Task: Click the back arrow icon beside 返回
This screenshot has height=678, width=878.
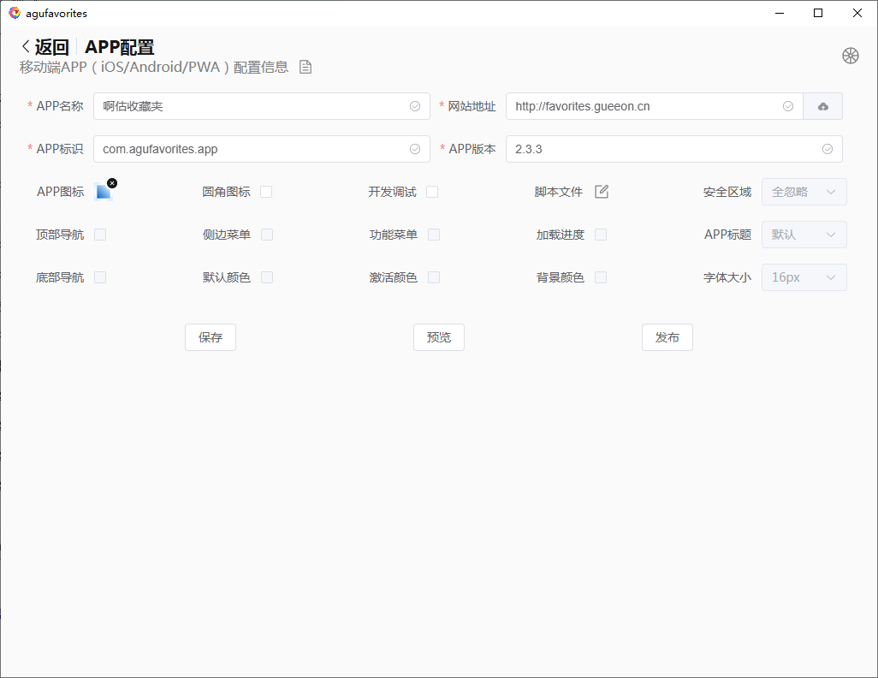Action: pos(26,47)
